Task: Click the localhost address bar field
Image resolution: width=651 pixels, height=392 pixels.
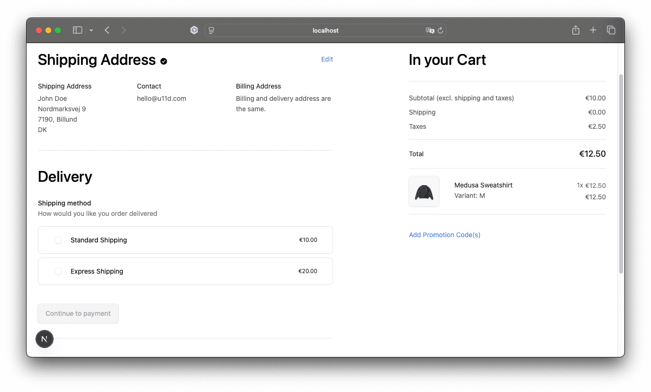Action: point(325,30)
